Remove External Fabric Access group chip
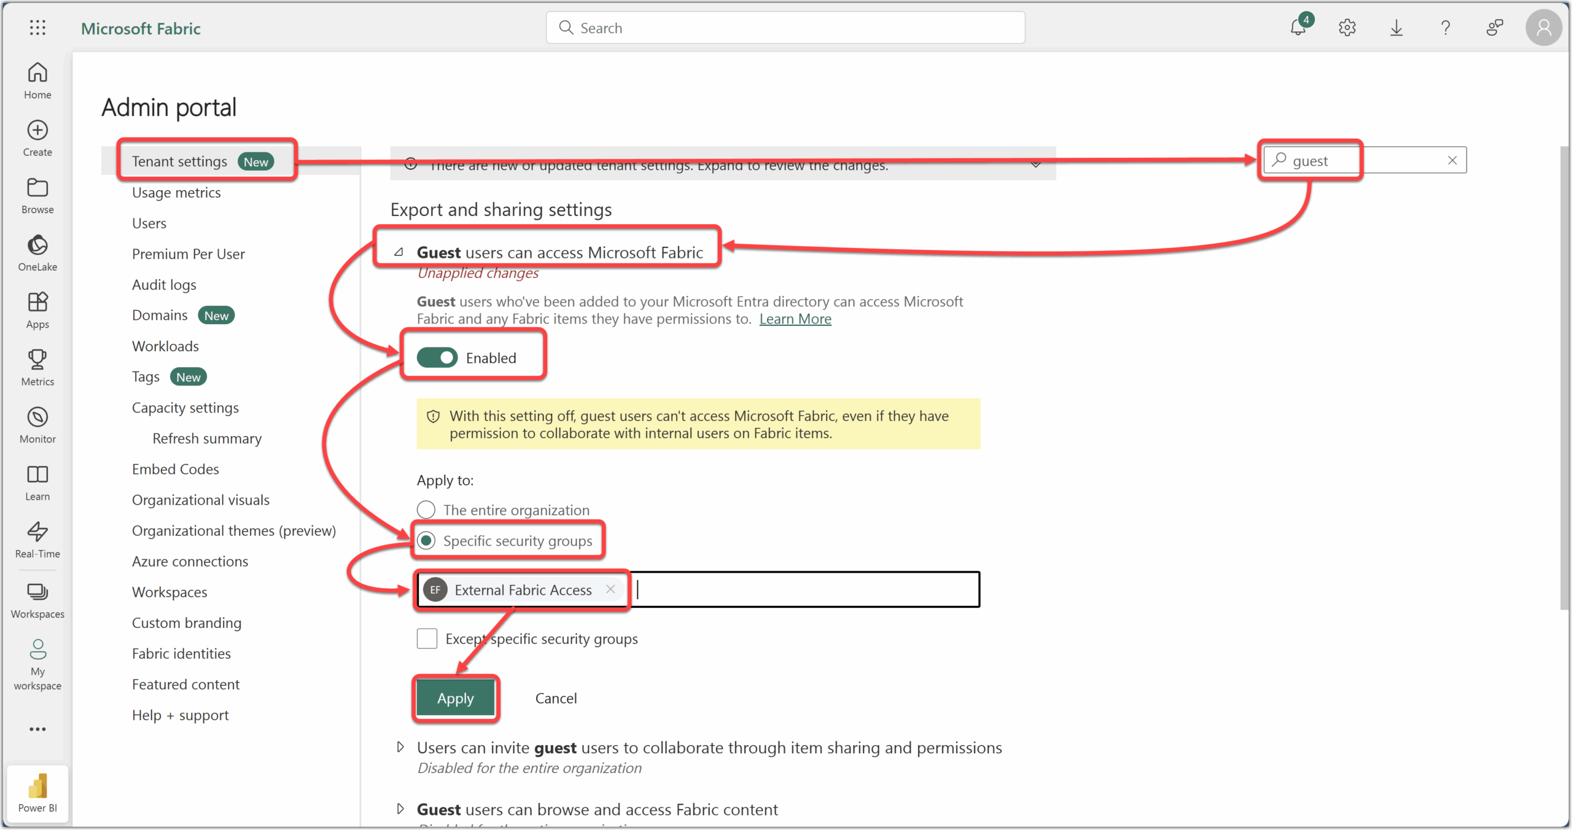Image resolution: width=1572 pixels, height=830 pixels. (610, 589)
